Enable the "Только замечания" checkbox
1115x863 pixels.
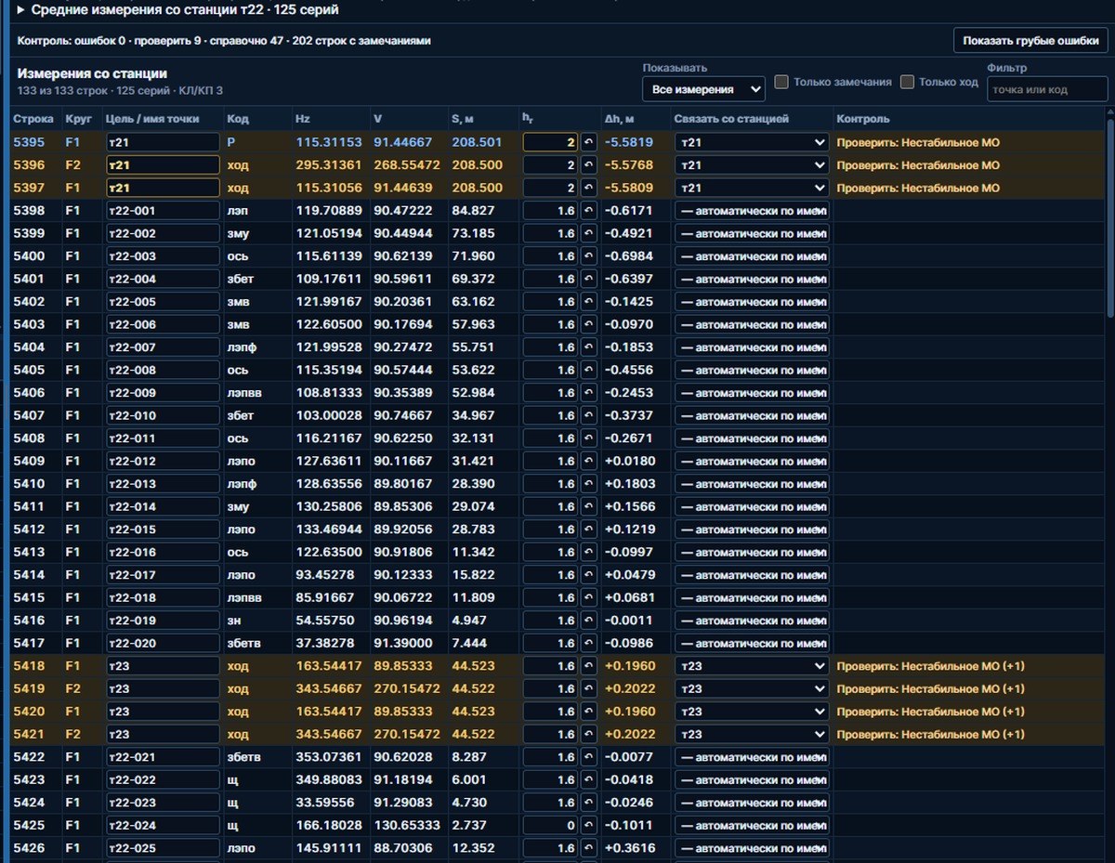tap(782, 82)
